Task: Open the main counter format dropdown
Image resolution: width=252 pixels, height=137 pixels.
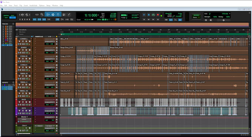Action: (98, 15)
